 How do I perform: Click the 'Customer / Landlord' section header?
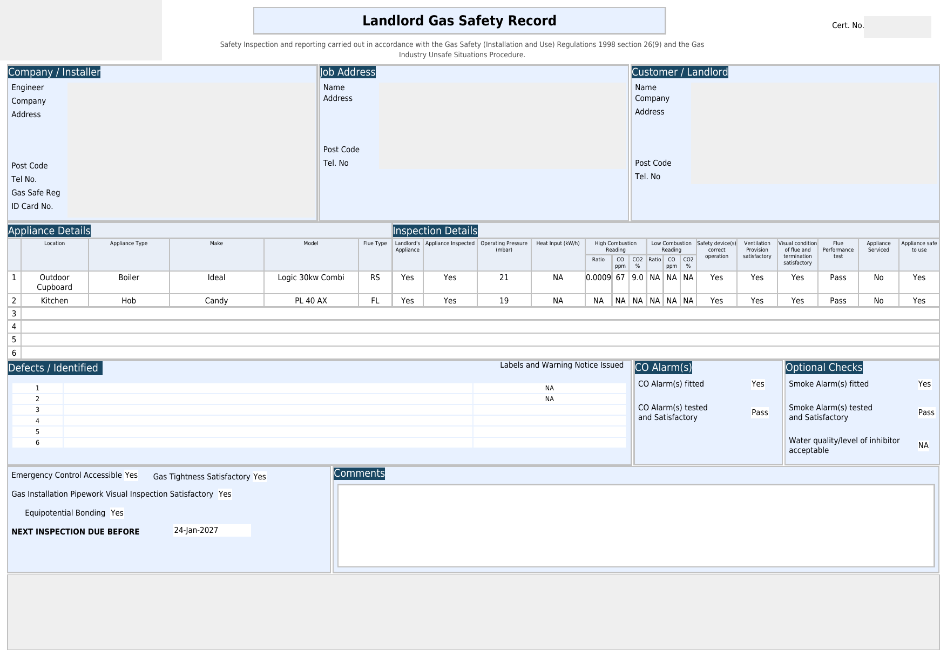point(680,72)
